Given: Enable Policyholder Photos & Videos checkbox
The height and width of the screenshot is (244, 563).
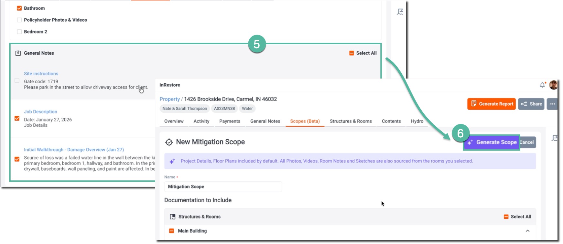Looking at the screenshot, I should 19,20.
